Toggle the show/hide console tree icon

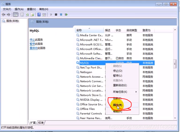15,15
